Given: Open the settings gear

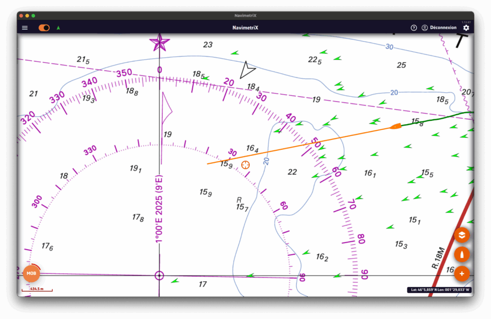Looking at the screenshot, I should (466, 28).
